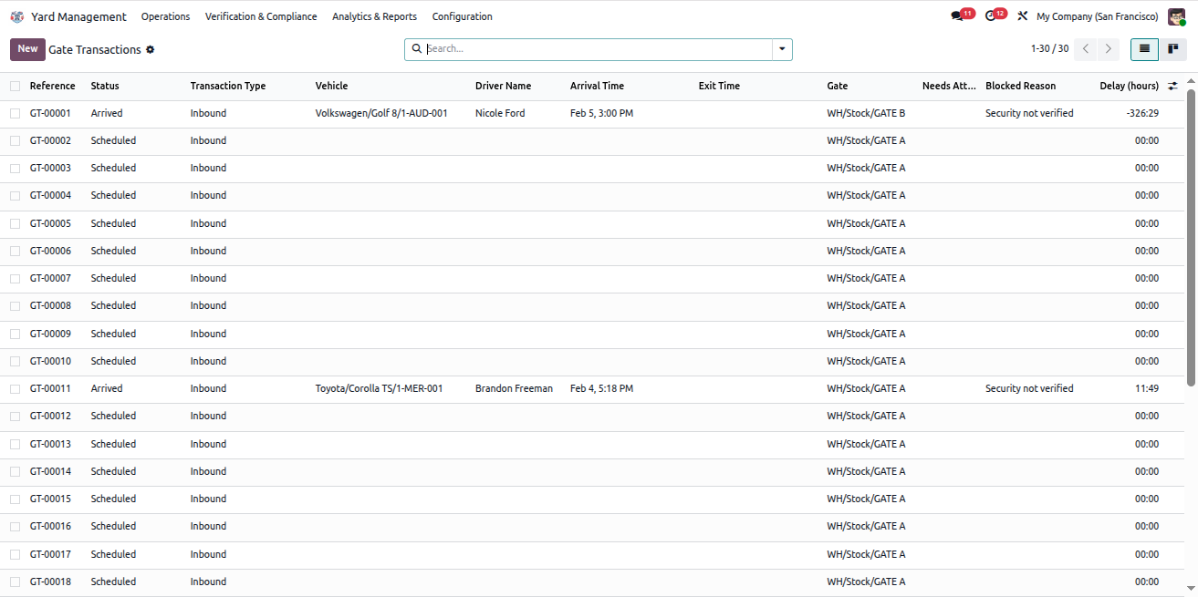Open the Analytics & Reports menu
Image resolution: width=1198 pixels, height=597 pixels.
coord(374,16)
